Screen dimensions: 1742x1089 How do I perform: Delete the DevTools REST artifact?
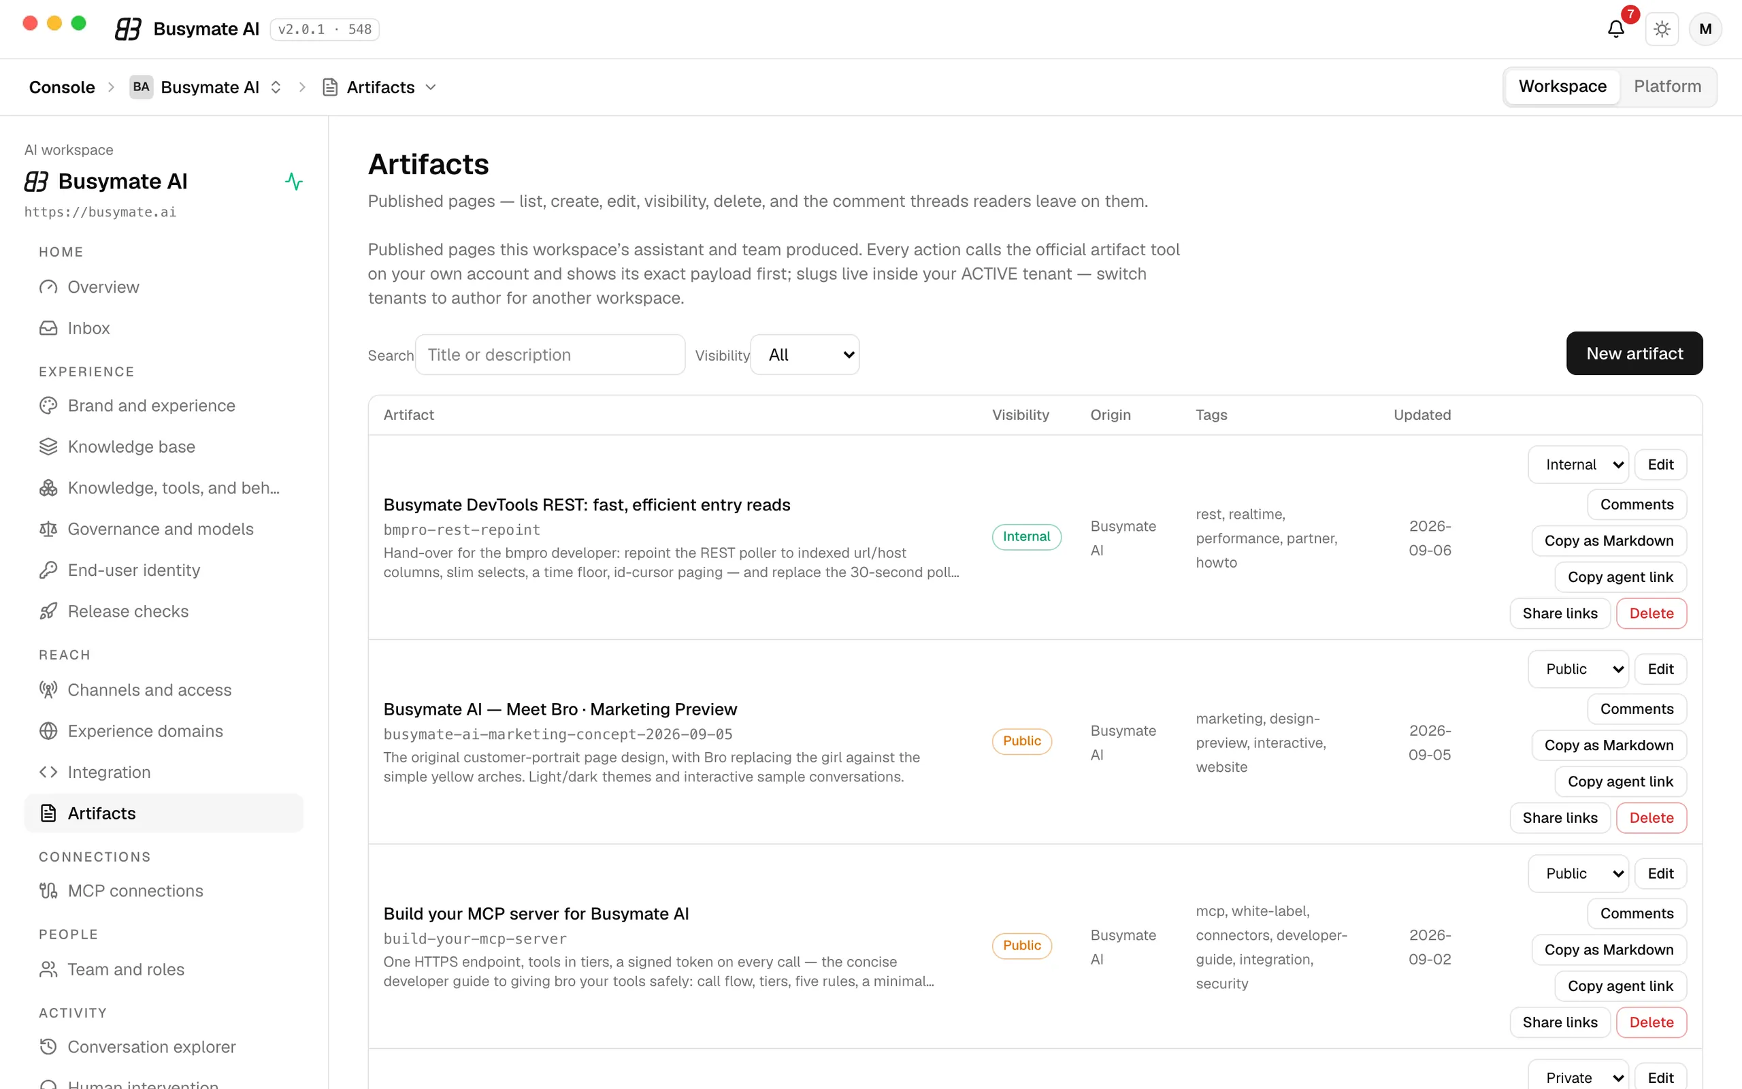[1651, 613]
